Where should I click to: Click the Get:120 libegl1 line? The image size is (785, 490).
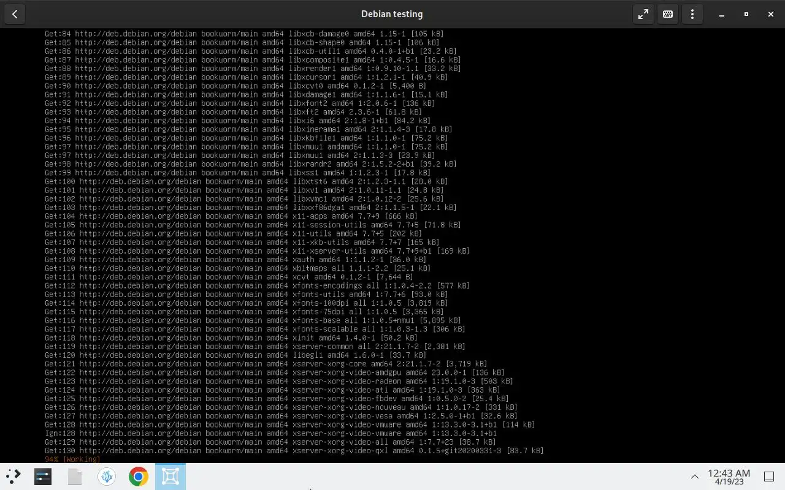[x=235, y=355]
